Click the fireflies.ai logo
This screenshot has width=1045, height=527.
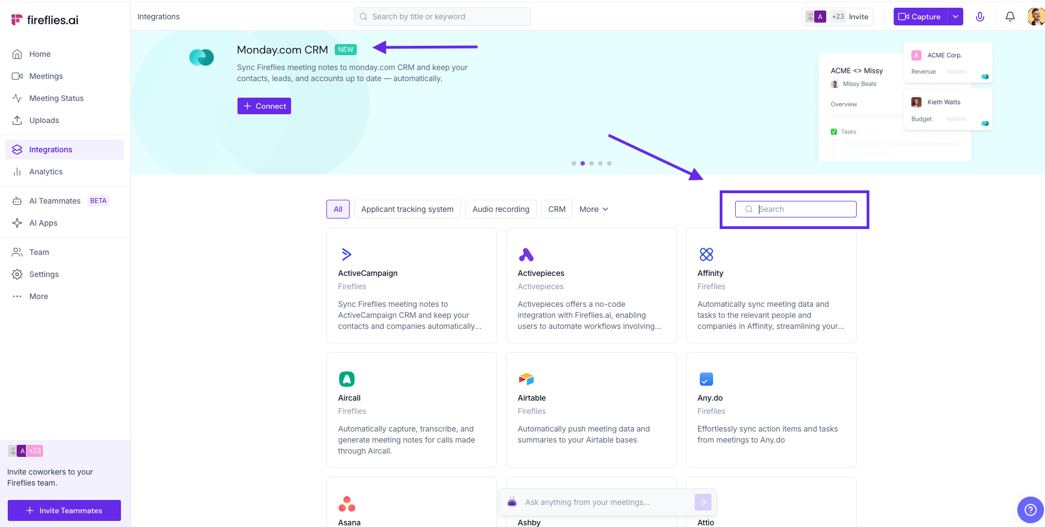[x=45, y=20]
